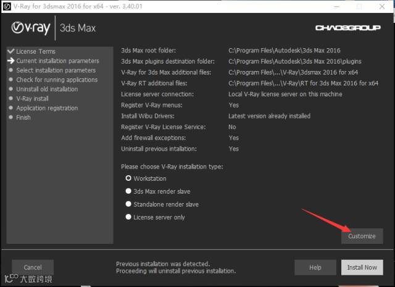Click the V-Ray install step
This screenshot has width=395, height=287.
coord(32,99)
